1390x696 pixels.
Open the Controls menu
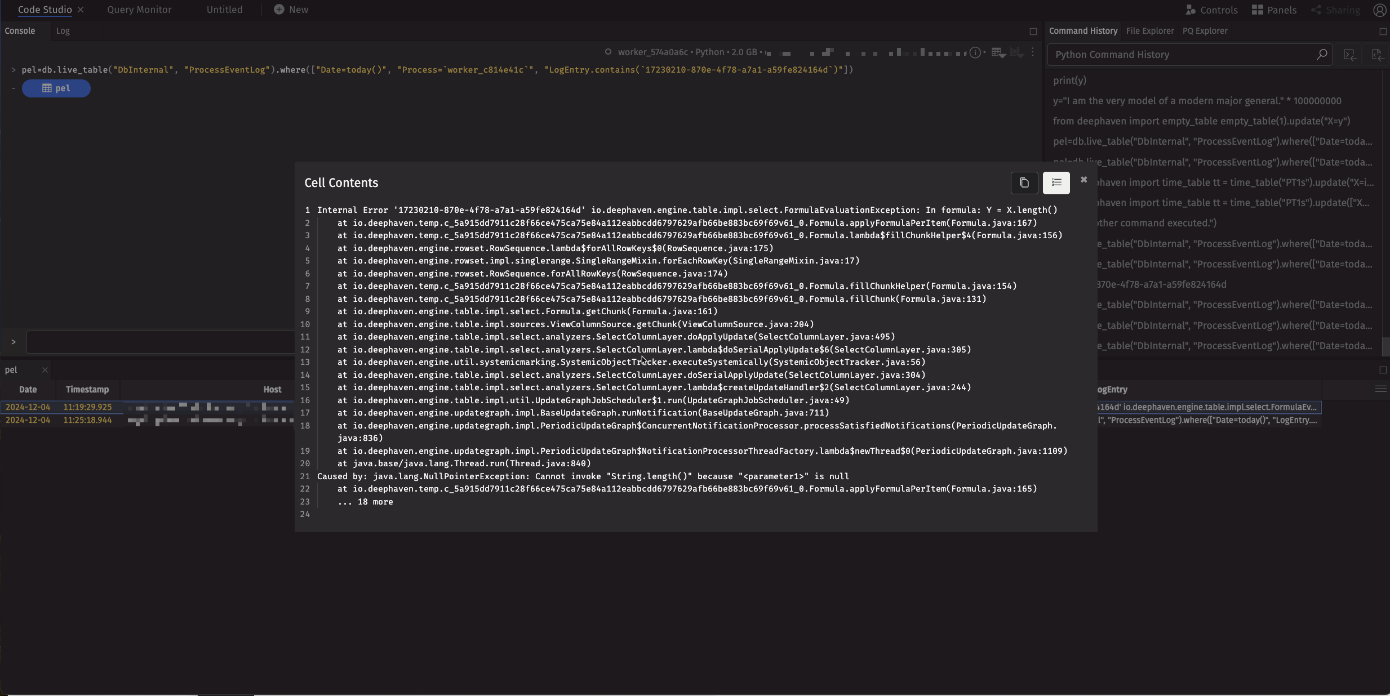1211,10
